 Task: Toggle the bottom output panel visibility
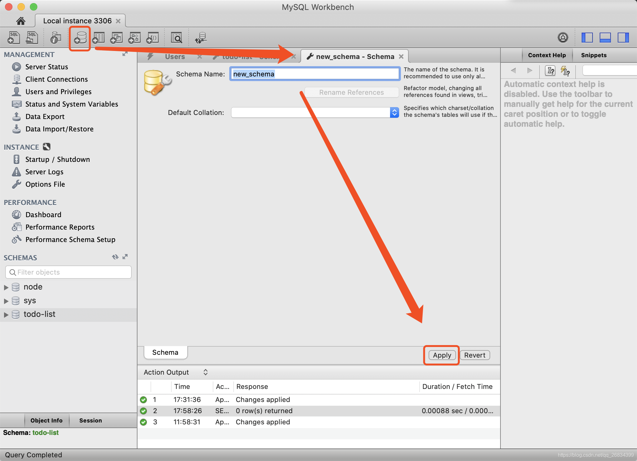tap(605, 38)
